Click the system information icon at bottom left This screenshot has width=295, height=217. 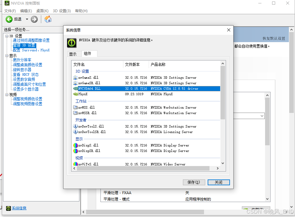[9, 208]
